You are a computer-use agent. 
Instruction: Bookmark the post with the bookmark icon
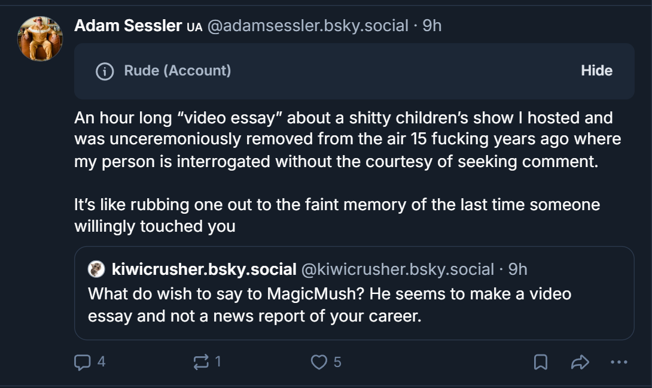[x=541, y=362]
